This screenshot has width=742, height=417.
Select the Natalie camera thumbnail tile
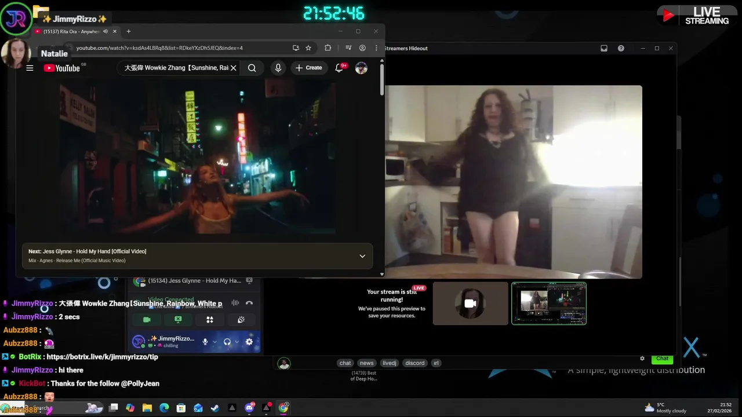(470, 303)
